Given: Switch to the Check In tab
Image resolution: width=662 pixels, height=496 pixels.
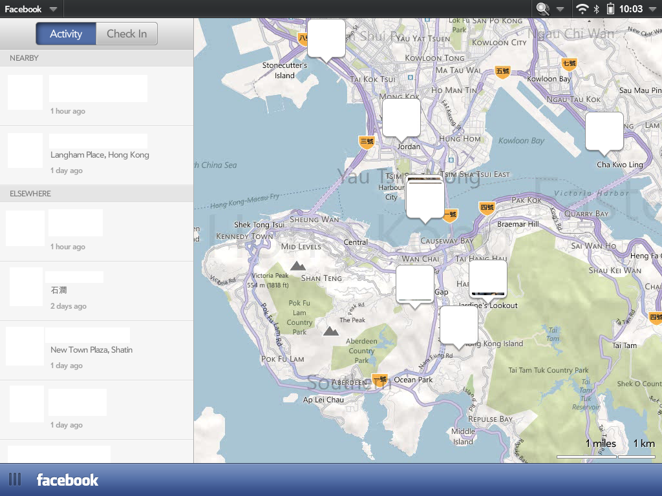Looking at the screenshot, I should click(127, 34).
